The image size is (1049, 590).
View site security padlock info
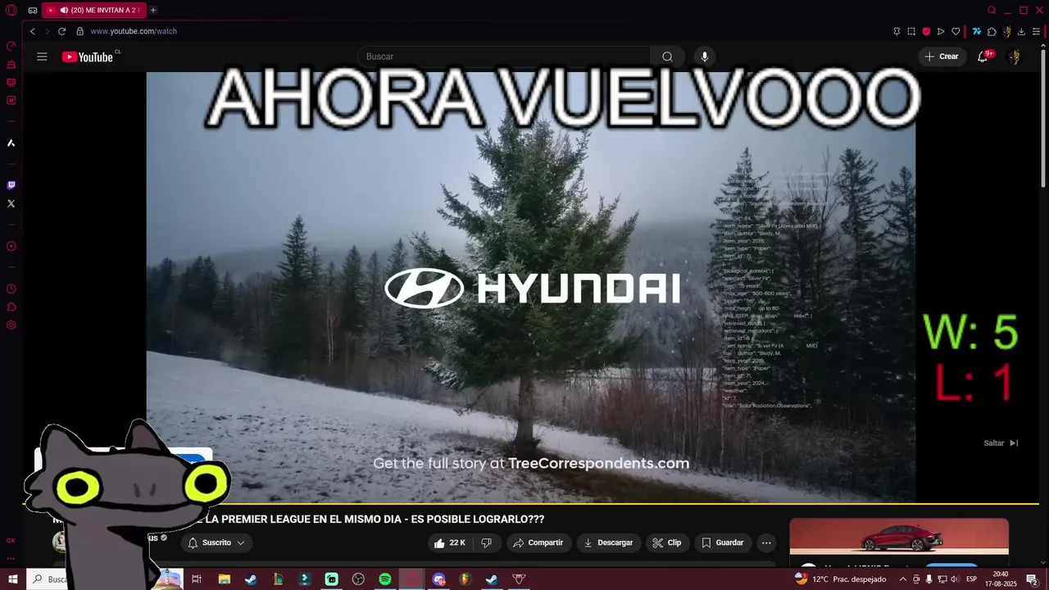(x=79, y=31)
